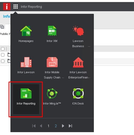
Task: Jump to last page of apps
Action: coord(70,126)
